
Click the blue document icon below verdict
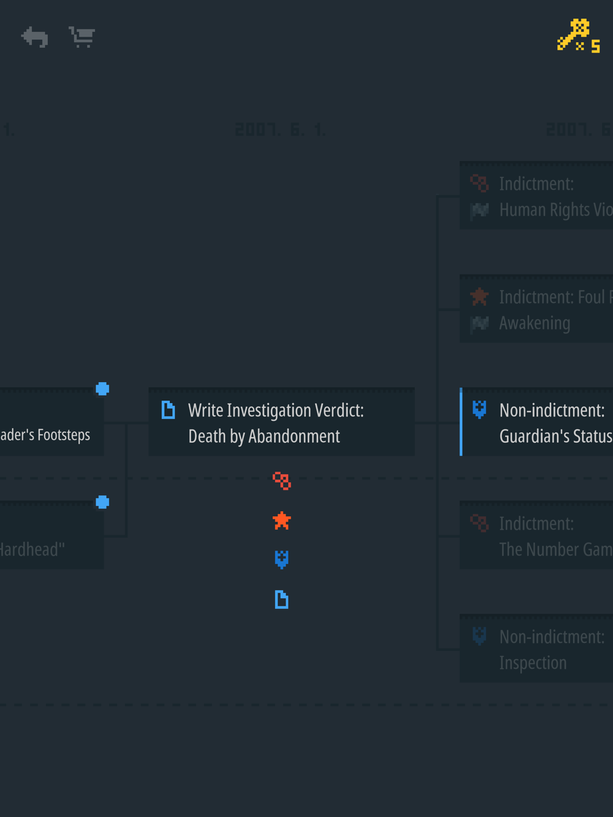click(x=282, y=600)
